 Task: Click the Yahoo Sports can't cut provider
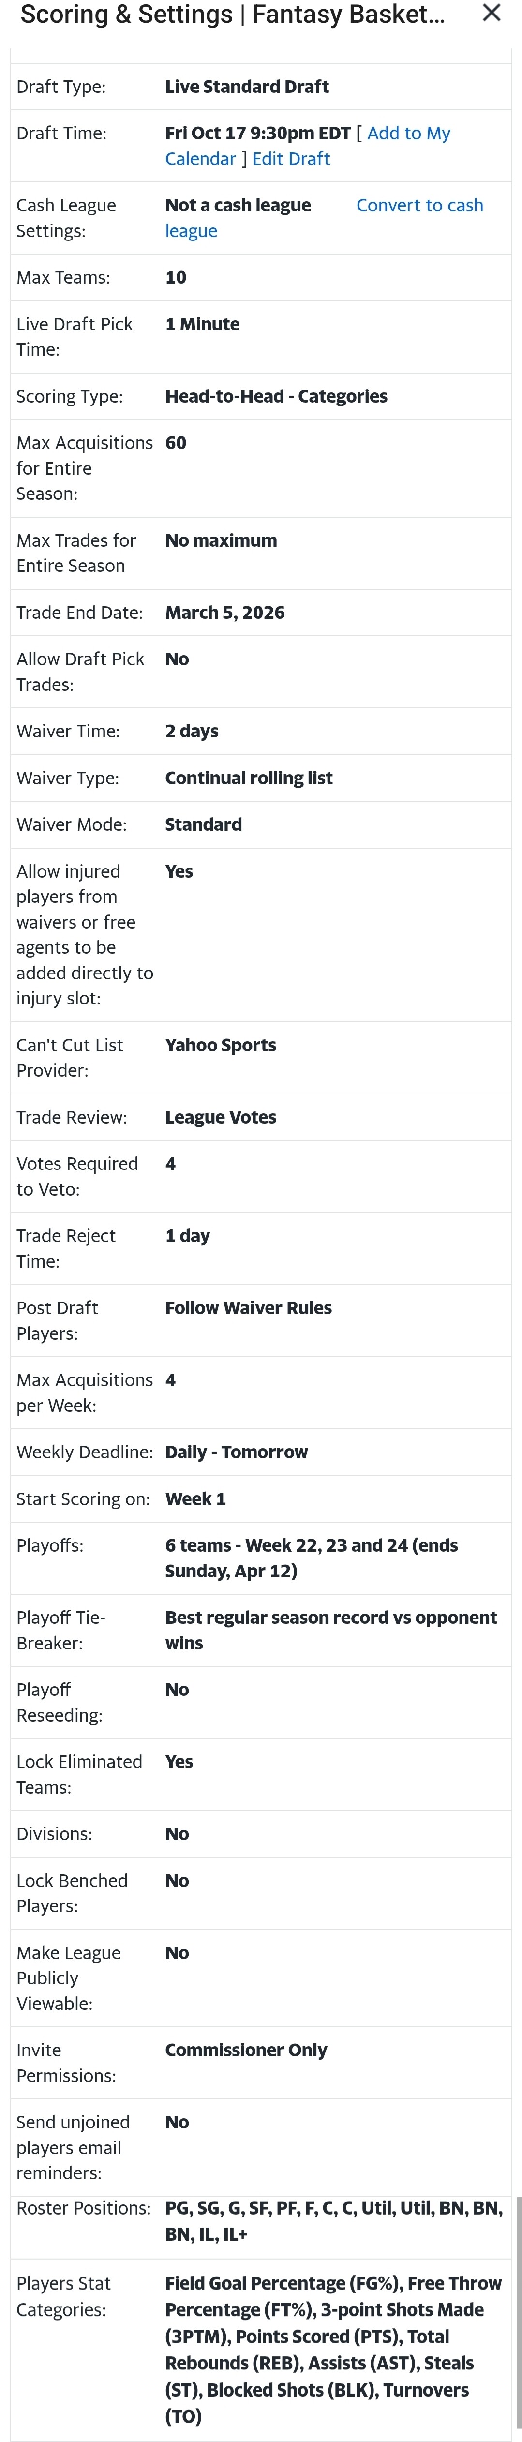pos(221,1045)
